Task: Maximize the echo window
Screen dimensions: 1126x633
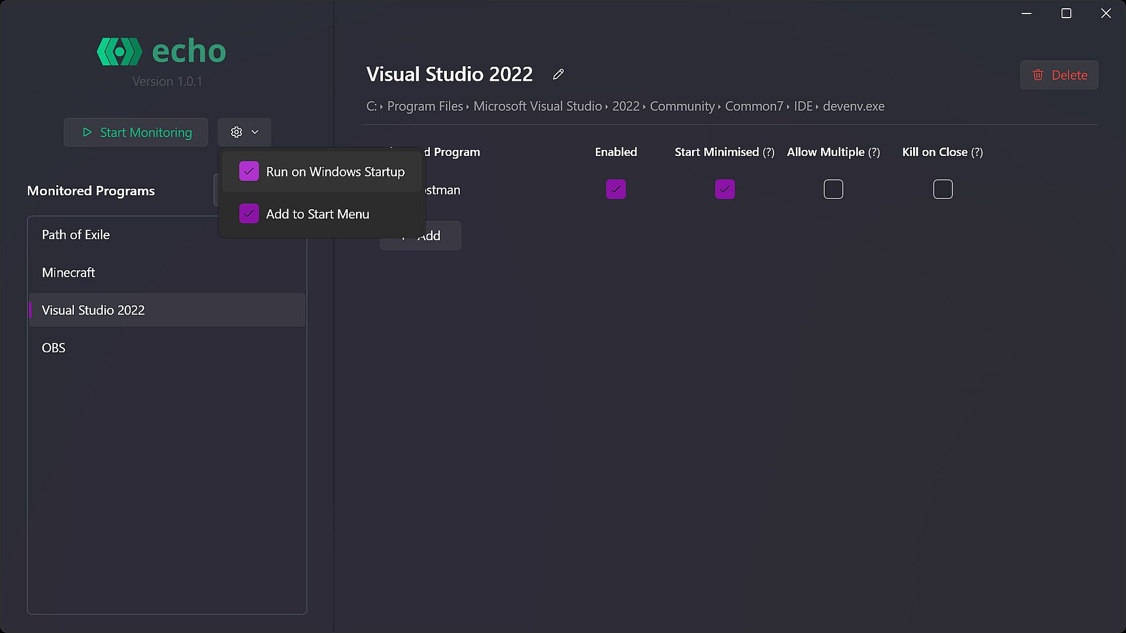Action: [1066, 13]
